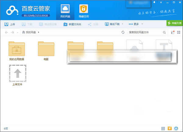Click the Upload (上传) toolbar button

[x=10, y=24]
